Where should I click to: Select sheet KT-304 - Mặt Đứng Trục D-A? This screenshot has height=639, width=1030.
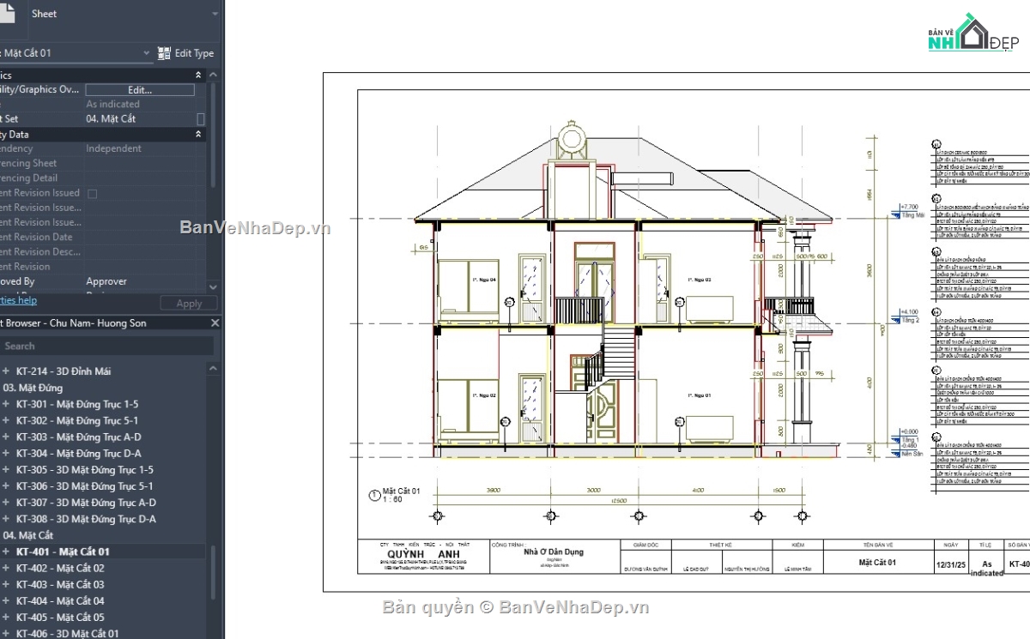pyautogui.click(x=79, y=453)
